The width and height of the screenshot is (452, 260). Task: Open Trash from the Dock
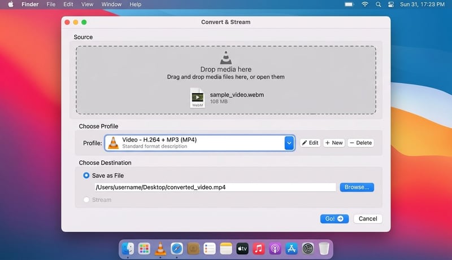click(x=324, y=248)
